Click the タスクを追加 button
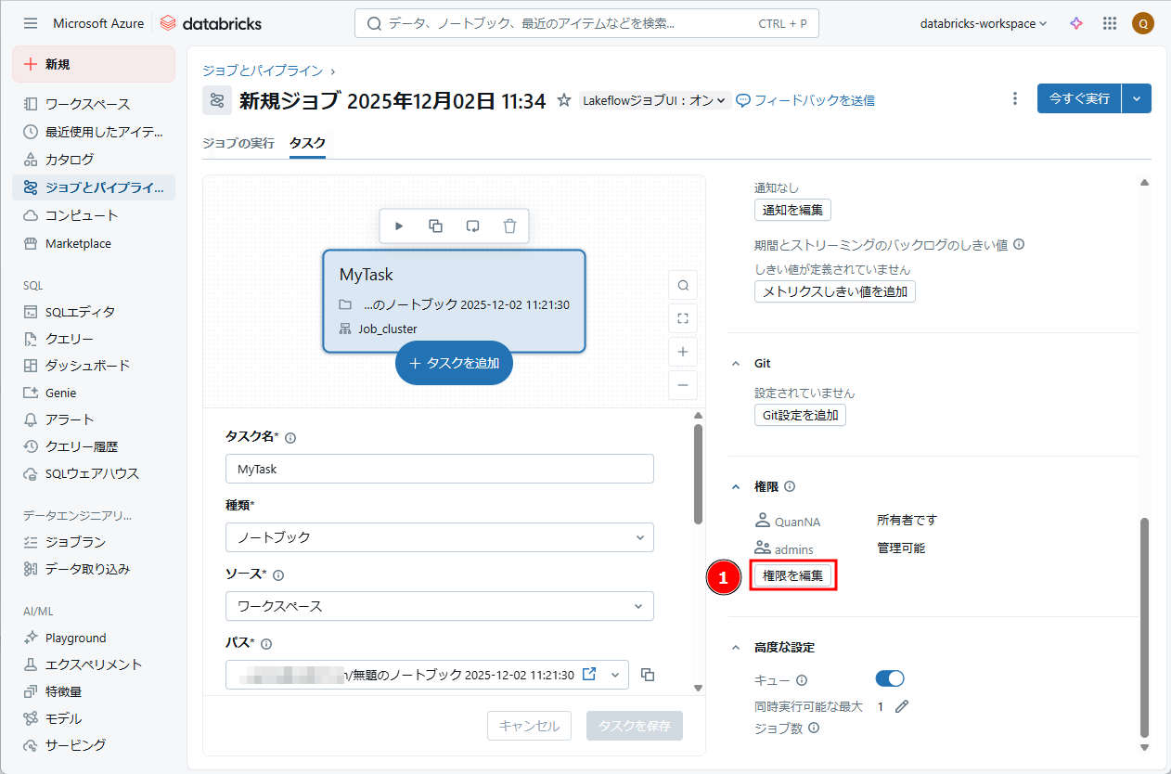Screen dimensions: 1171x774 (x=454, y=363)
